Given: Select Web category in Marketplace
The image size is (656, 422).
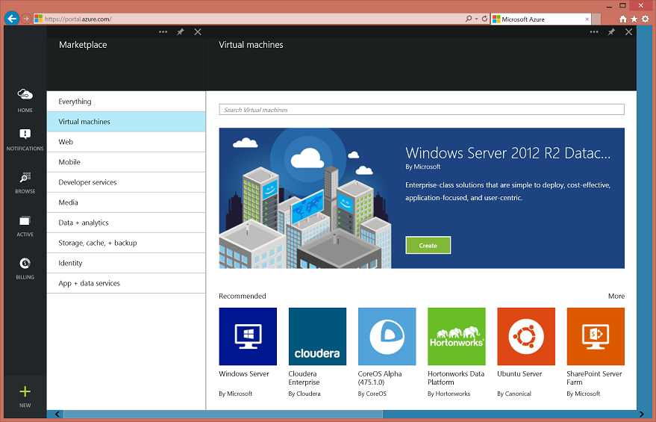Looking at the screenshot, I should pos(126,142).
